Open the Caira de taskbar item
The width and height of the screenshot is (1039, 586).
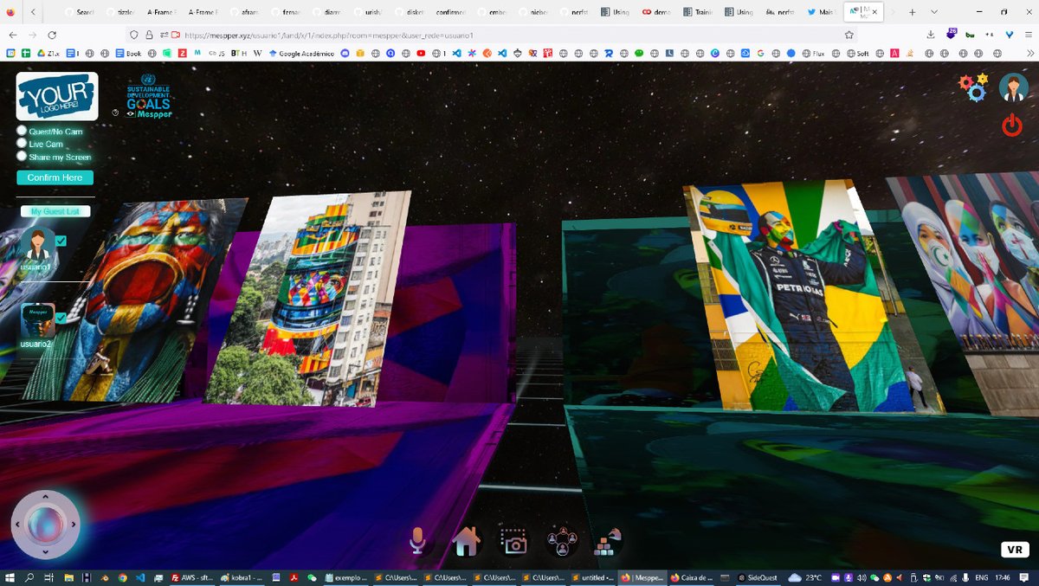[x=692, y=577]
